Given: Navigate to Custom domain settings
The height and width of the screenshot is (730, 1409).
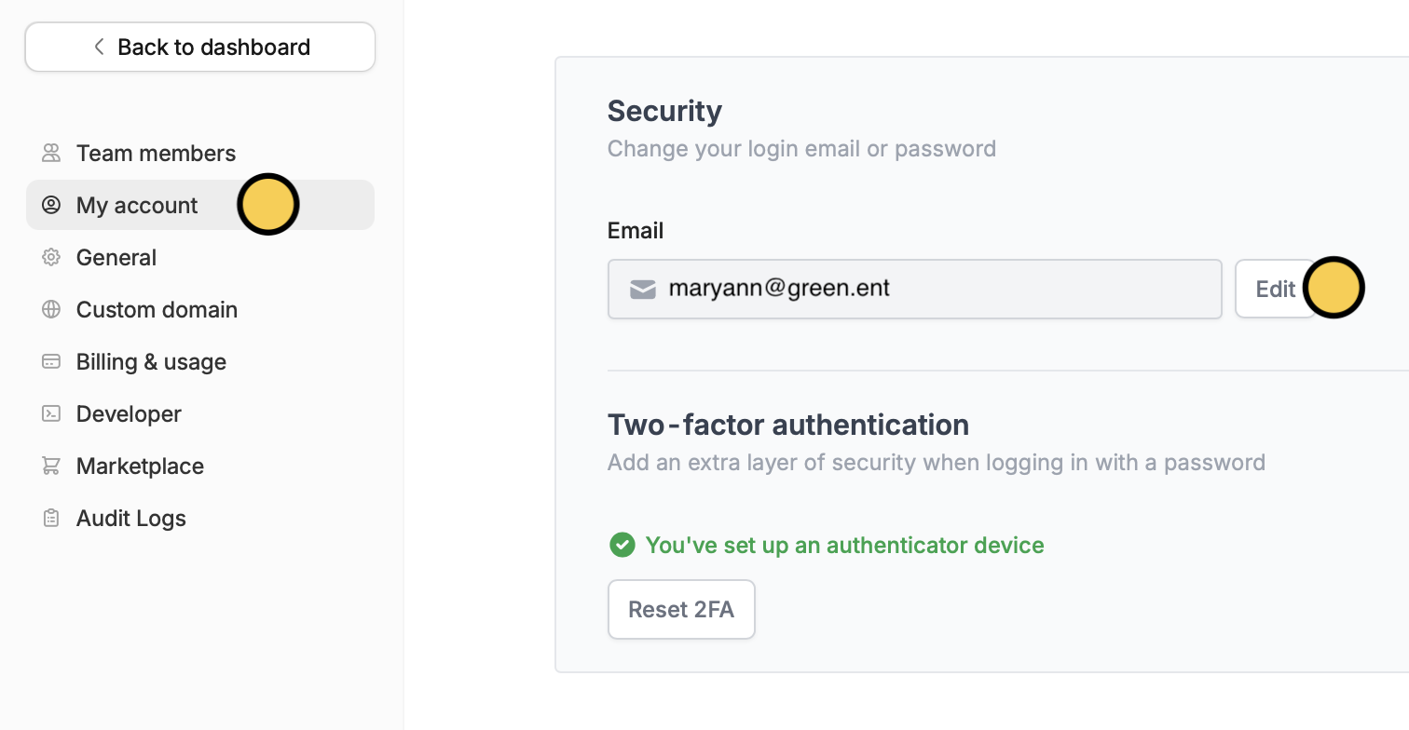Looking at the screenshot, I should click(157, 309).
